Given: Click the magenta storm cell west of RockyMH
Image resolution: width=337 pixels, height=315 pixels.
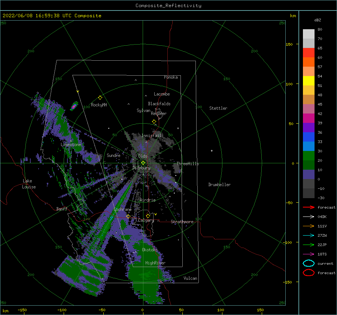Looking at the screenshot, I should tap(74, 106).
